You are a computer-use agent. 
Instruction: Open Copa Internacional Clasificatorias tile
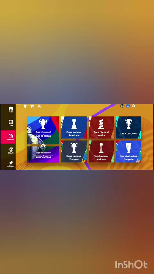pyautogui.click(x=43, y=154)
